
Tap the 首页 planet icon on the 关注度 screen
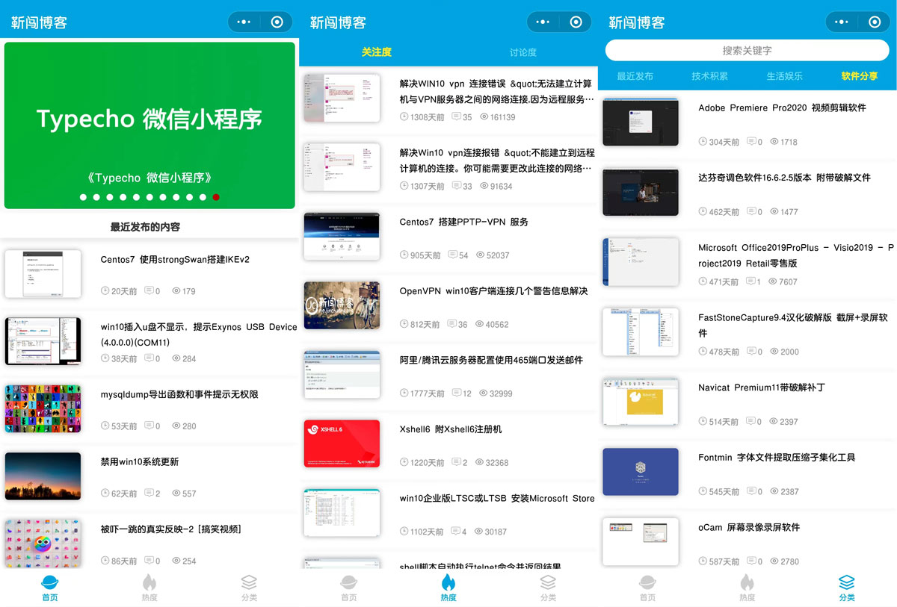(x=349, y=582)
